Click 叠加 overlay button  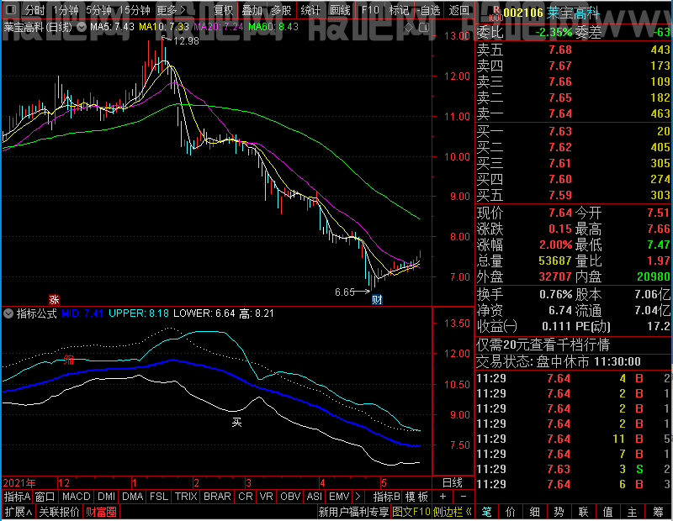click(252, 10)
